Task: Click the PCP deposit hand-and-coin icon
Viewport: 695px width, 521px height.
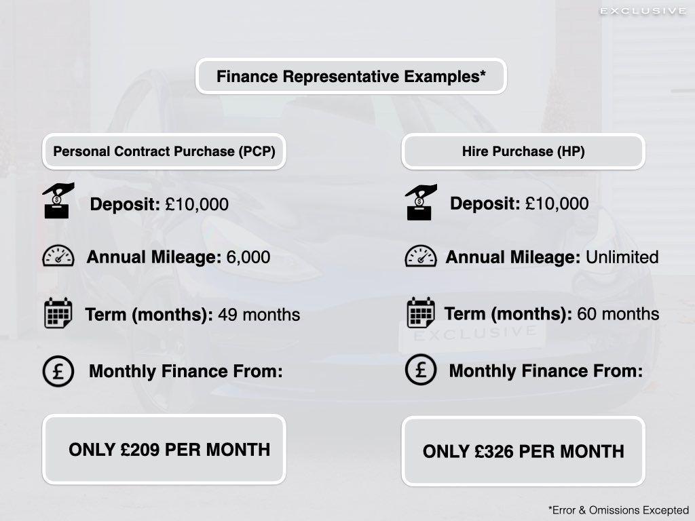Action: (58, 201)
